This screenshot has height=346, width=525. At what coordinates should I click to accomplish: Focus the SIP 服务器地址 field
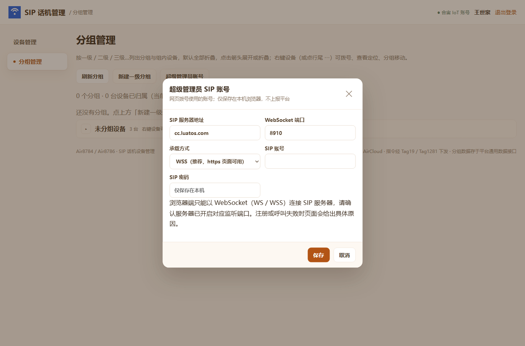click(215, 133)
